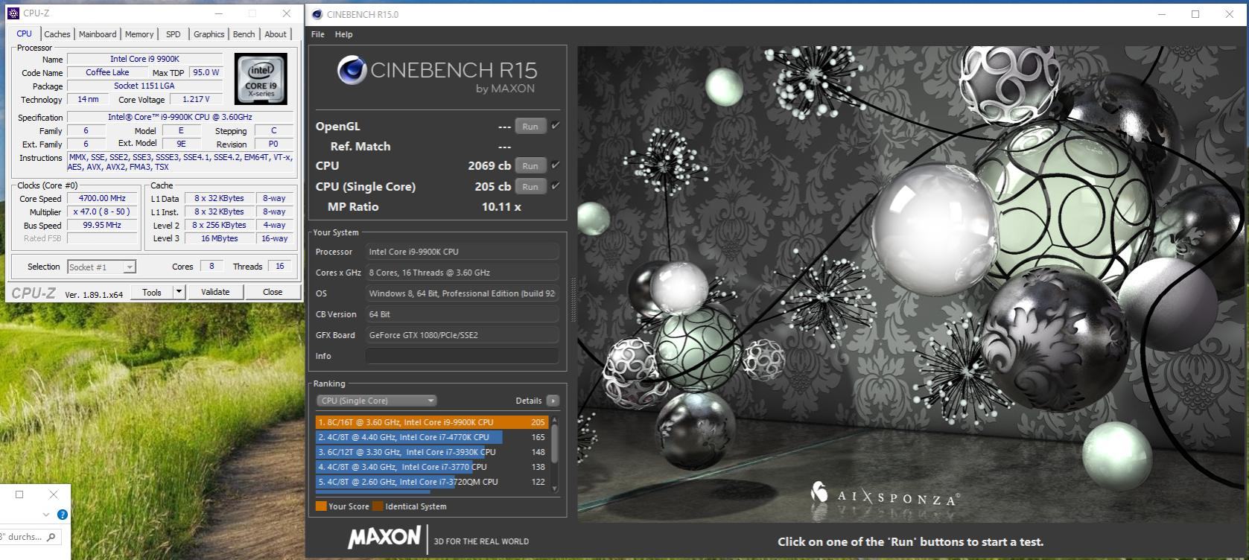Toggle the CPU test checkmark
The height and width of the screenshot is (560, 1249).
click(x=556, y=165)
